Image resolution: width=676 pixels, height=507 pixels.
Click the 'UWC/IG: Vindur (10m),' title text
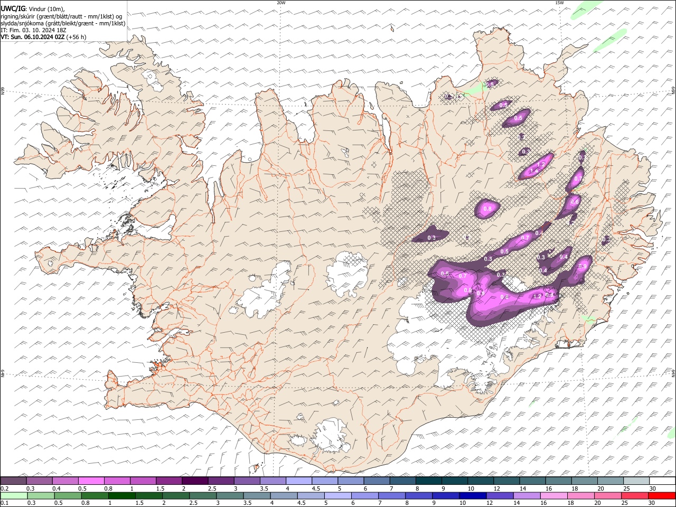[x=33, y=10]
